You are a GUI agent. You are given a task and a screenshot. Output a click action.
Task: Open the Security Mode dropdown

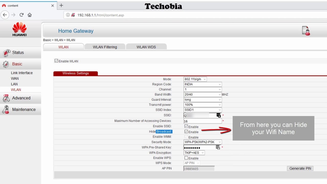pyautogui.click(x=203, y=142)
